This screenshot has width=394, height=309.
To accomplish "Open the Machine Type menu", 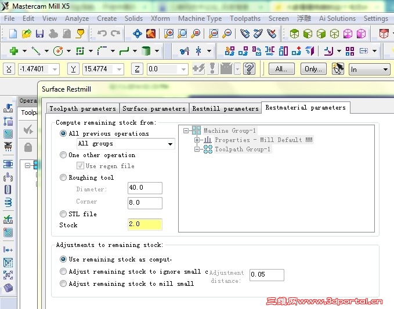I will pyautogui.click(x=200, y=19).
